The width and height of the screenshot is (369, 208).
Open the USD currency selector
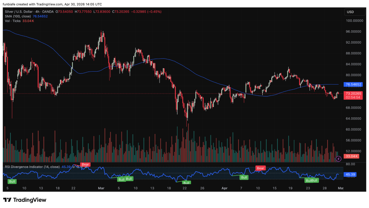[350, 12]
